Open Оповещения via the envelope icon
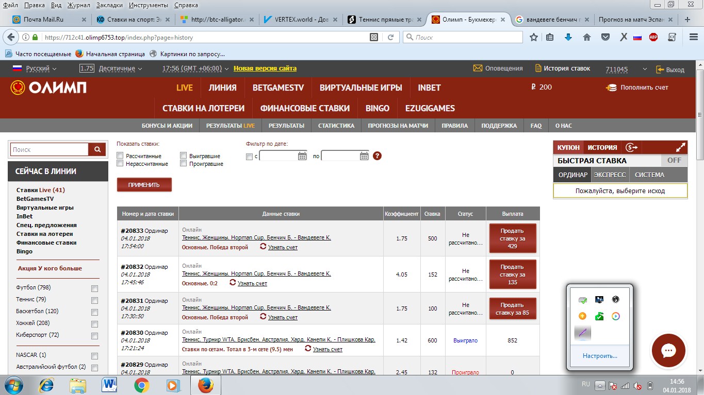 point(478,67)
